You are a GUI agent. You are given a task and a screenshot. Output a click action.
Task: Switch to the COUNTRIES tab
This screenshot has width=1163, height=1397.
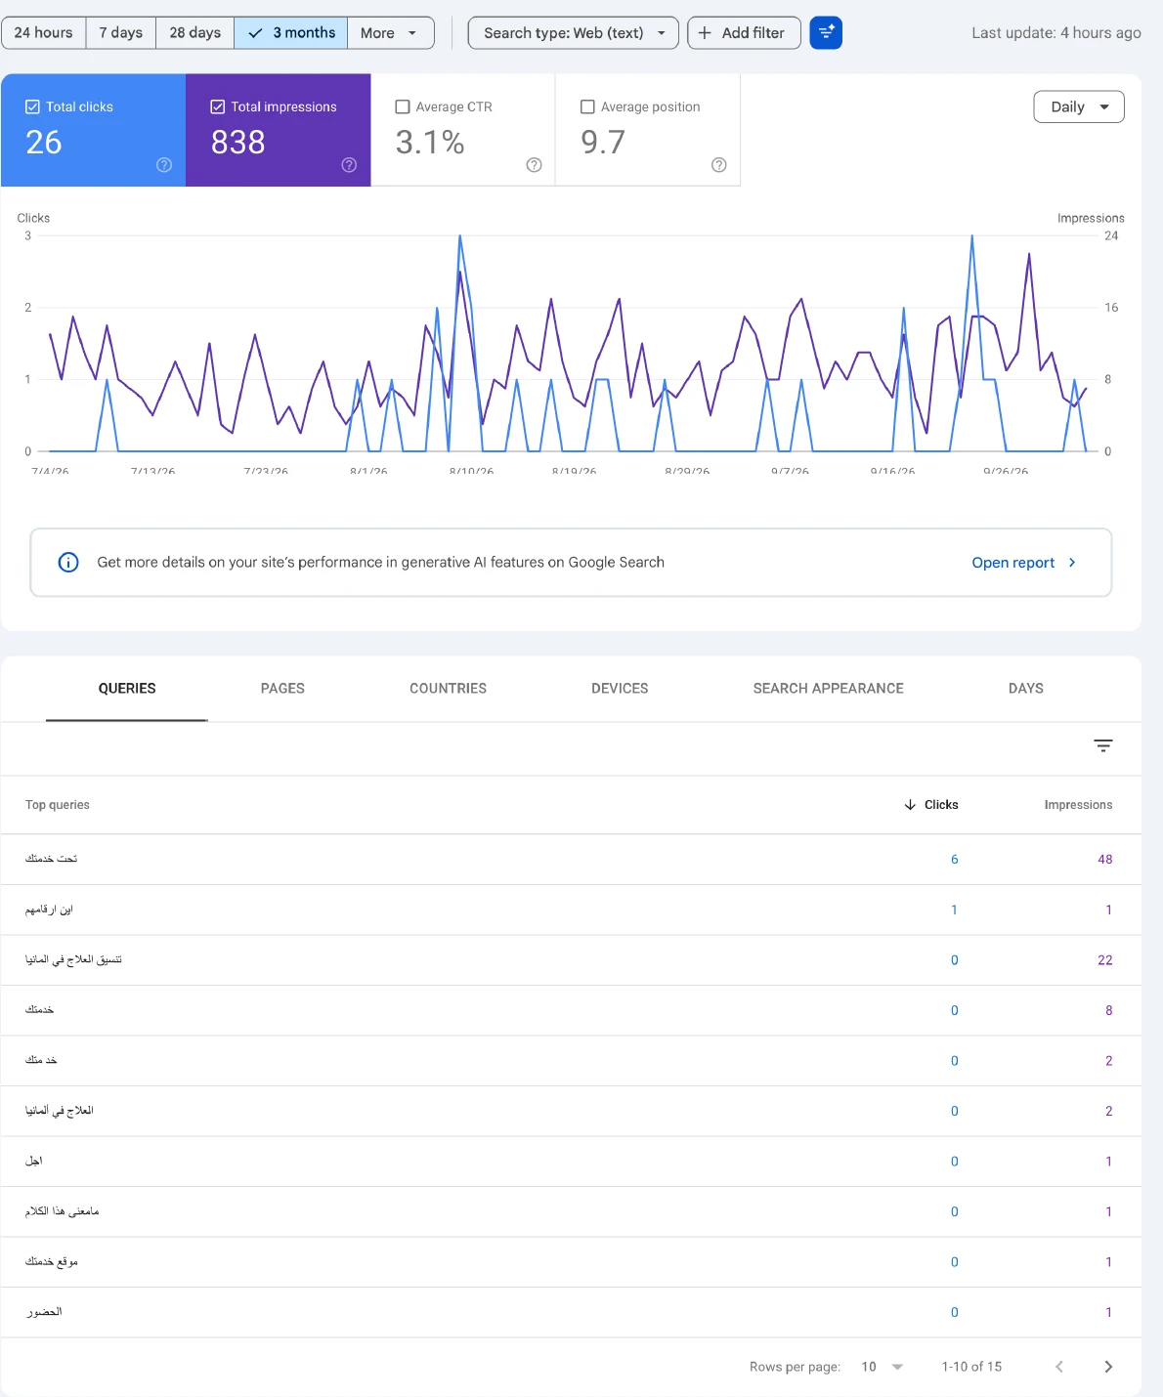pos(448,689)
